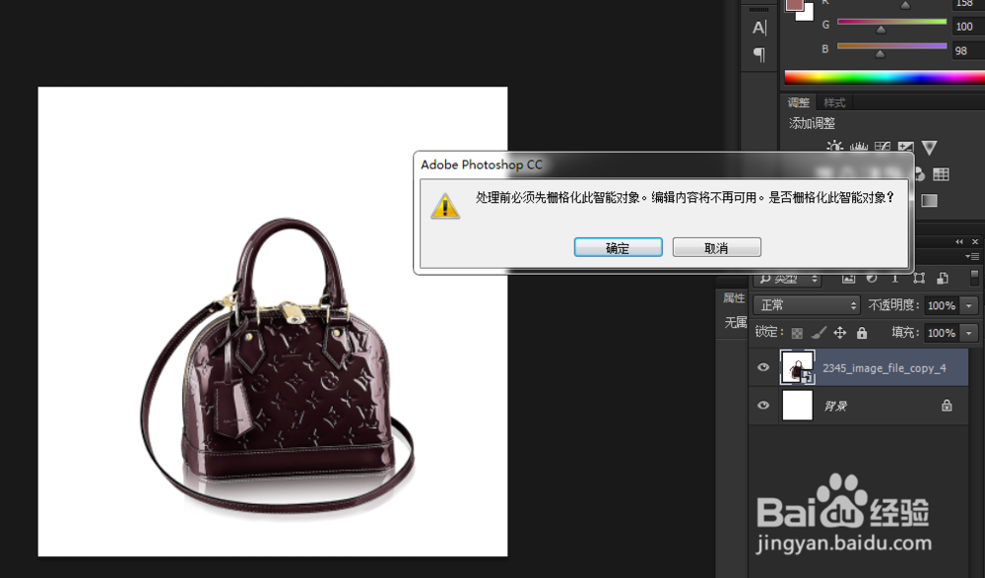This screenshot has width=985, height=578.
Task: Switch to the 样式 tab
Action: pyautogui.click(x=834, y=102)
